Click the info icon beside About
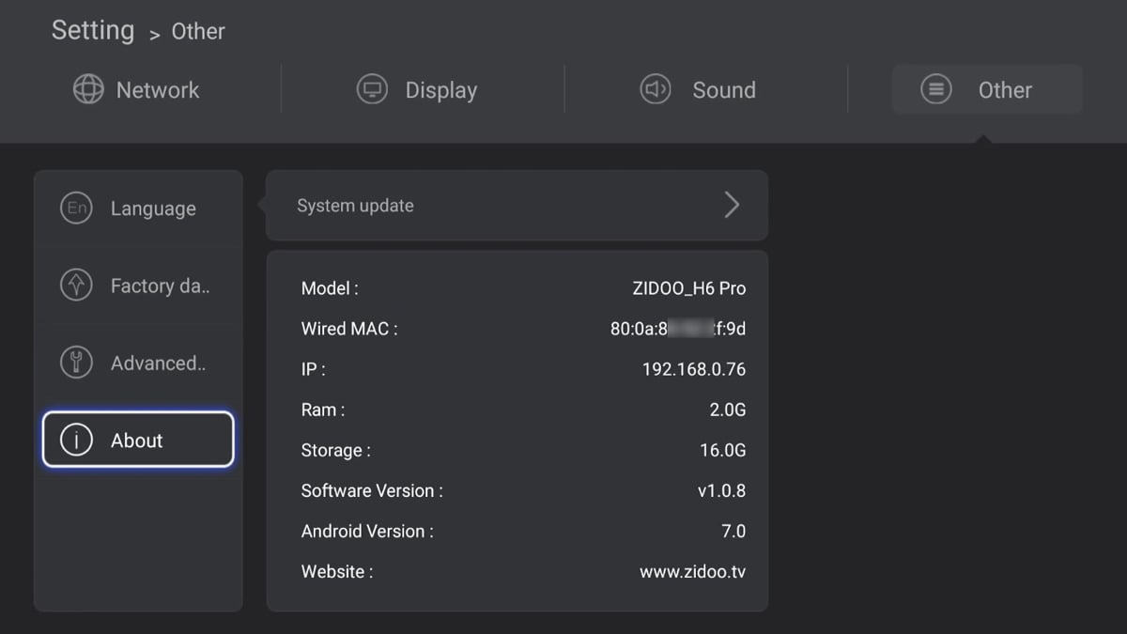The image size is (1127, 634). point(76,440)
